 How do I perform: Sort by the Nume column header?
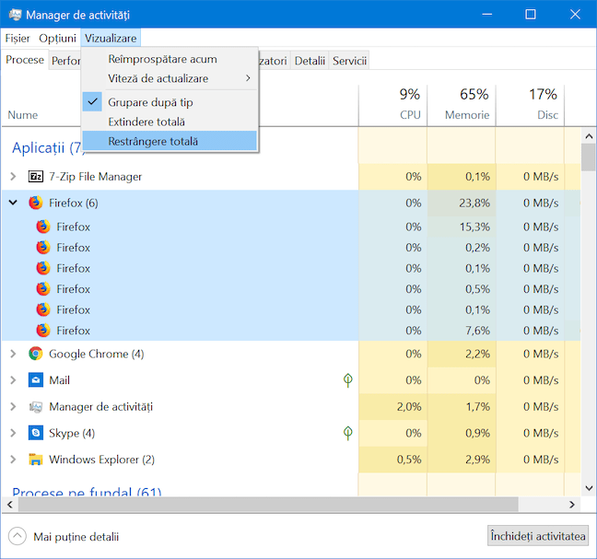point(23,115)
